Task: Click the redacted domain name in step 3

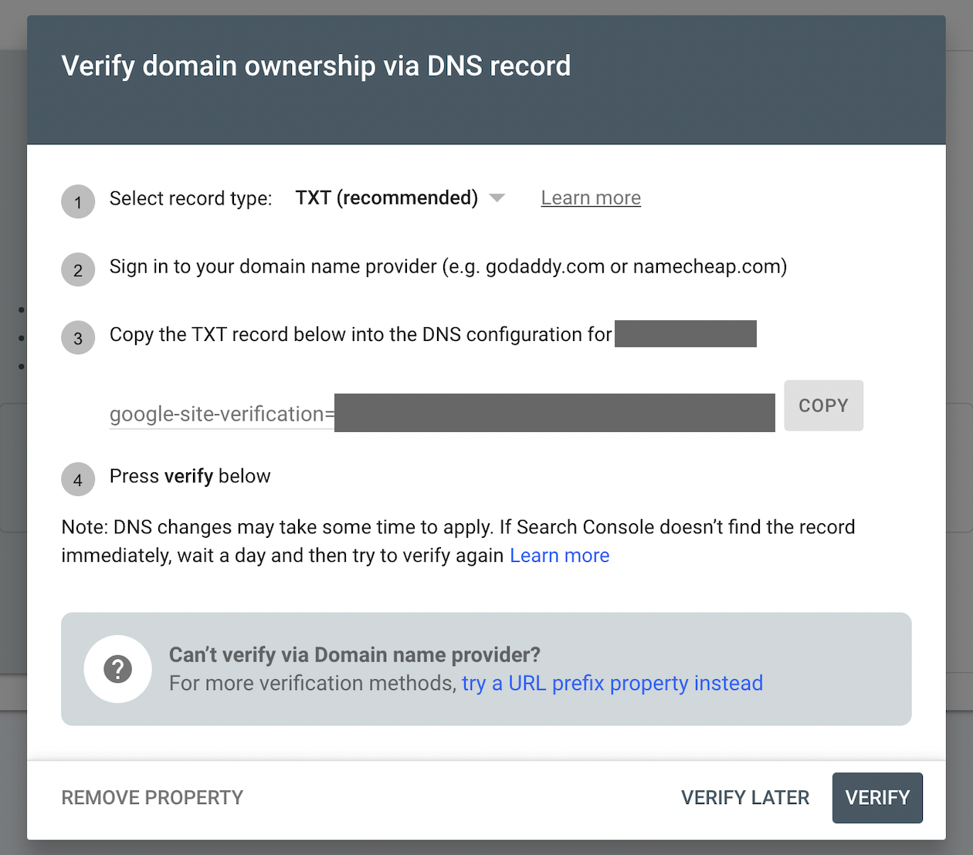Action: (686, 334)
